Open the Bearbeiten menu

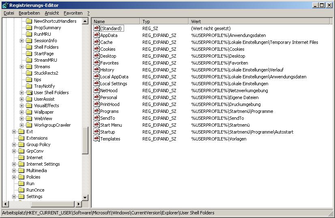pos(29,13)
